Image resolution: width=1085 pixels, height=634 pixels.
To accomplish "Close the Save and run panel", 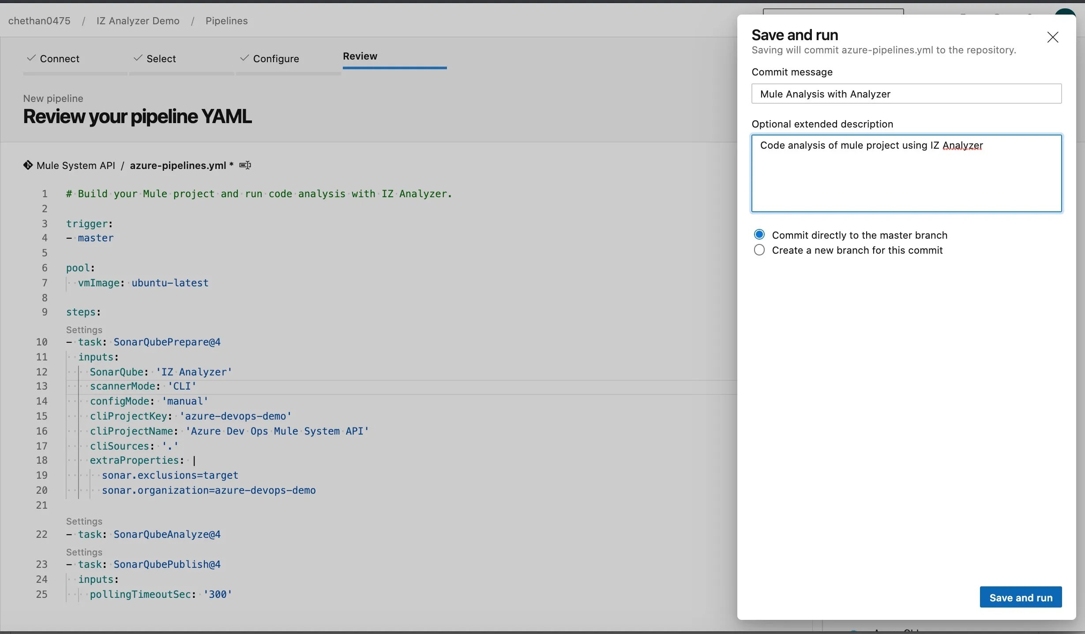I will [x=1052, y=38].
